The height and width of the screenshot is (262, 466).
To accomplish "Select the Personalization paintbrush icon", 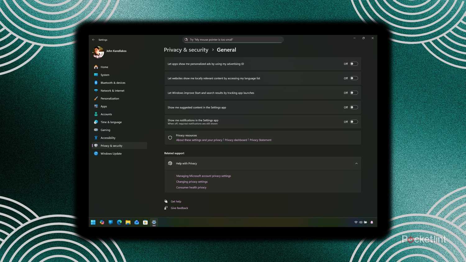I will tap(96, 98).
